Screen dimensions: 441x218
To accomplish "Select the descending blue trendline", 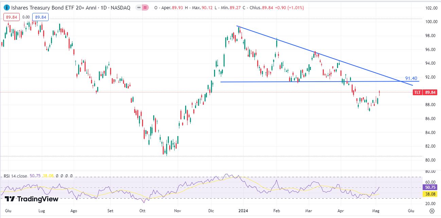I will click(325, 56).
